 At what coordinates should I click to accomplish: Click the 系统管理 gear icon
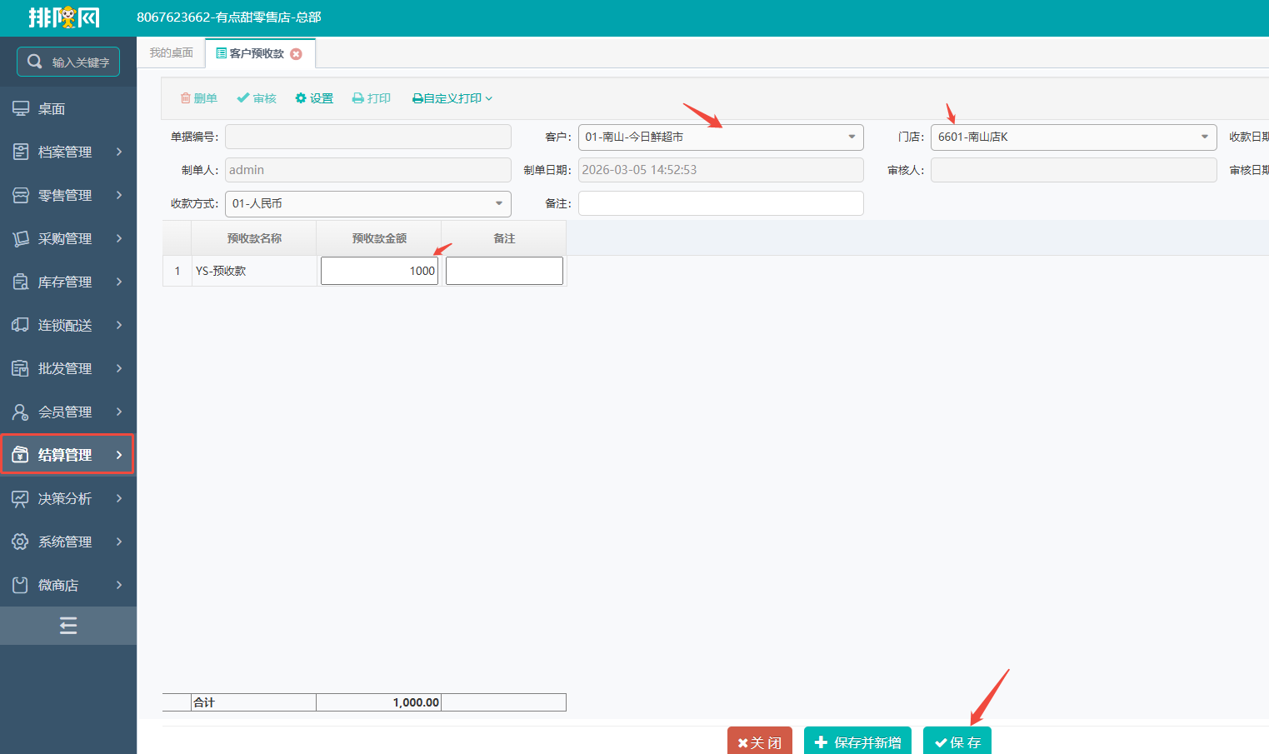click(21, 542)
